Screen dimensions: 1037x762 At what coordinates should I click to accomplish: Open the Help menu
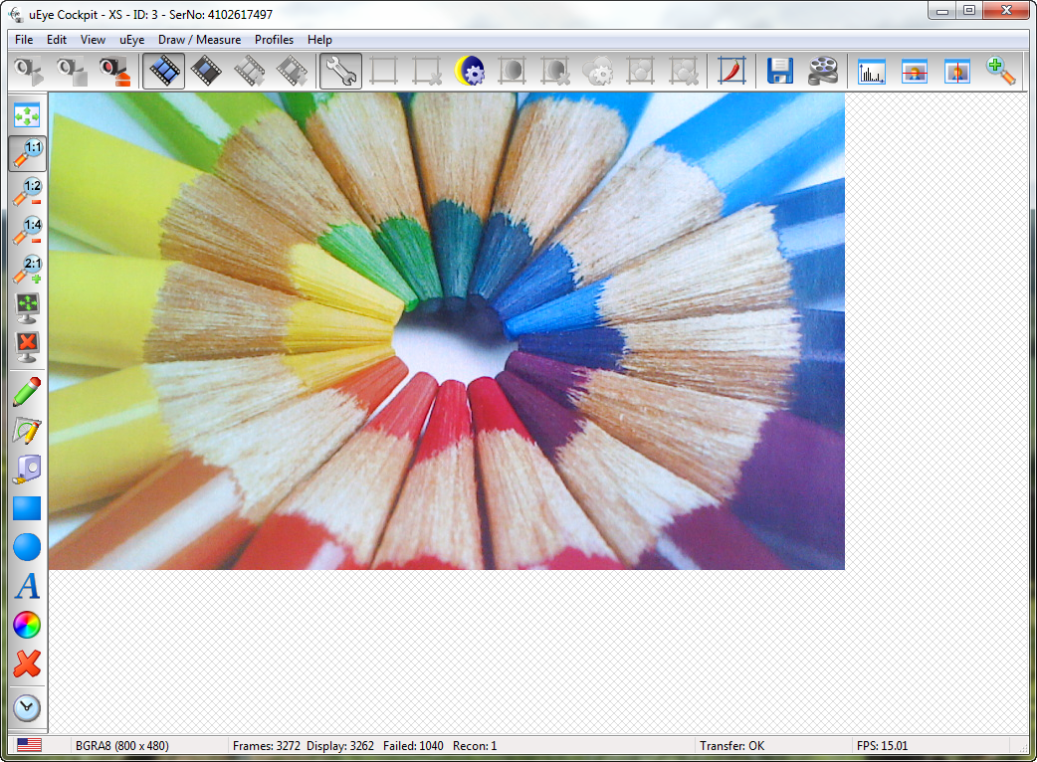tap(319, 40)
